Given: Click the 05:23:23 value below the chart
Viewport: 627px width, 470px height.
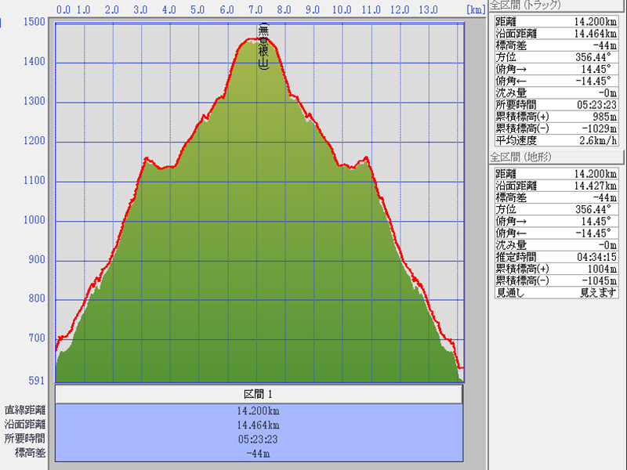Looking at the screenshot, I should pyautogui.click(x=259, y=439).
